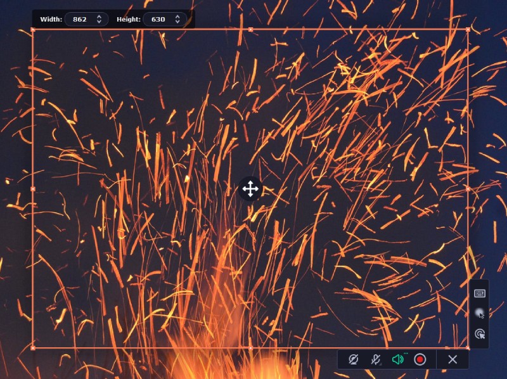Toggle keystroke display keyboard icon
Image resolution: width=507 pixels, height=379 pixels.
click(480, 293)
